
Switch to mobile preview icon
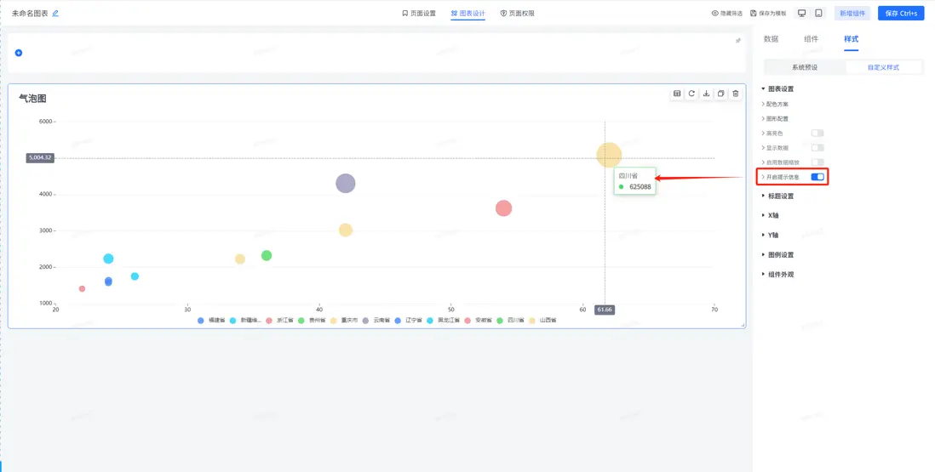point(818,13)
